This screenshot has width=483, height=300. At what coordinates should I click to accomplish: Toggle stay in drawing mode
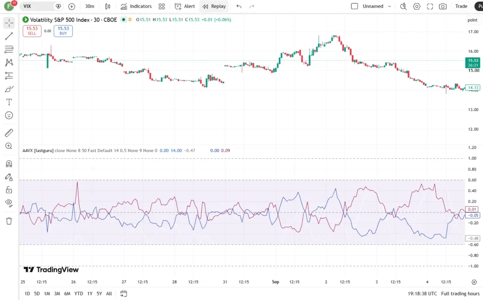(x=9, y=177)
